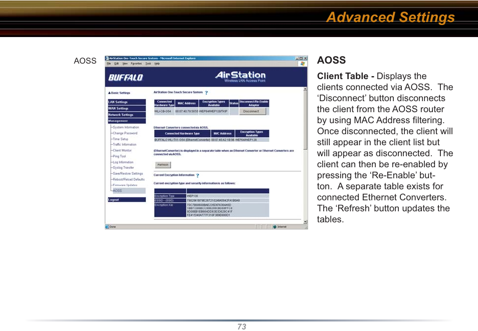Click the Logout button
The image size is (478, 331).
pos(127,200)
